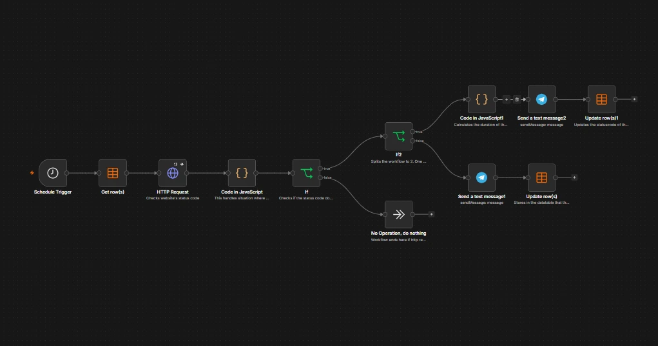Click 'Calculates the duration of th...' subtitle
The width and height of the screenshot is (658, 346).
[x=481, y=125]
